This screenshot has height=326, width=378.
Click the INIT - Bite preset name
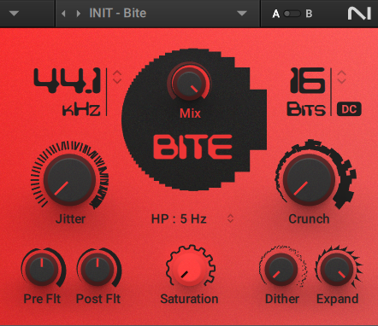pyautogui.click(x=118, y=13)
